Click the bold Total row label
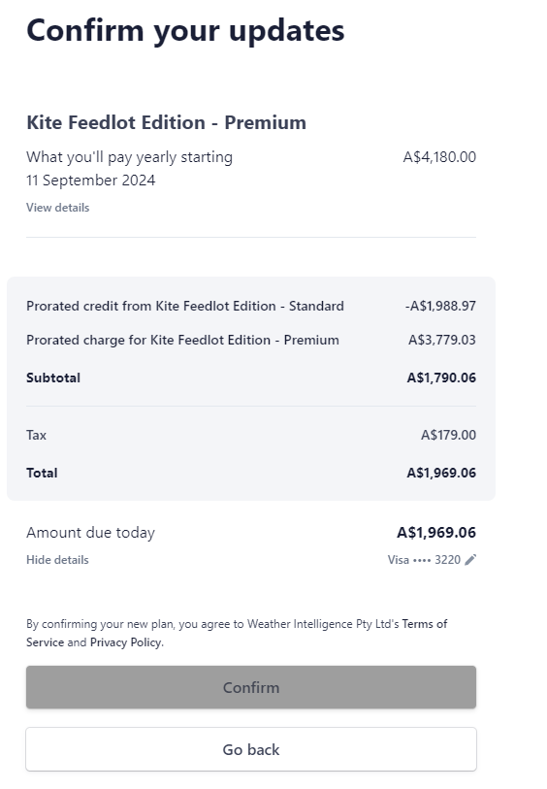The height and width of the screenshot is (789, 547). (x=42, y=473)
